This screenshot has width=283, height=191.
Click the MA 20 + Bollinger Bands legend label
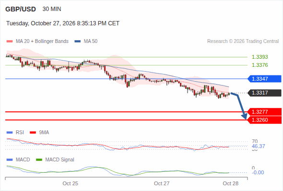[x=42, y=42]
